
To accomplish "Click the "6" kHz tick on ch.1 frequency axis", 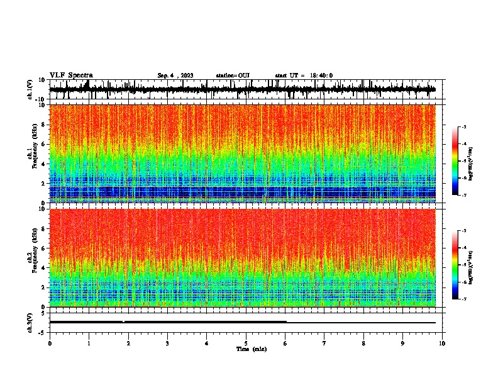I will (x=44, y=144).
